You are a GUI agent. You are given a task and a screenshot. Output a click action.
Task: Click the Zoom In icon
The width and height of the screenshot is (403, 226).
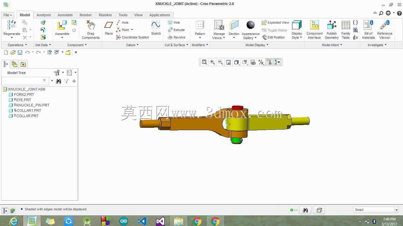pyautogui.click(x=212, y=62)
